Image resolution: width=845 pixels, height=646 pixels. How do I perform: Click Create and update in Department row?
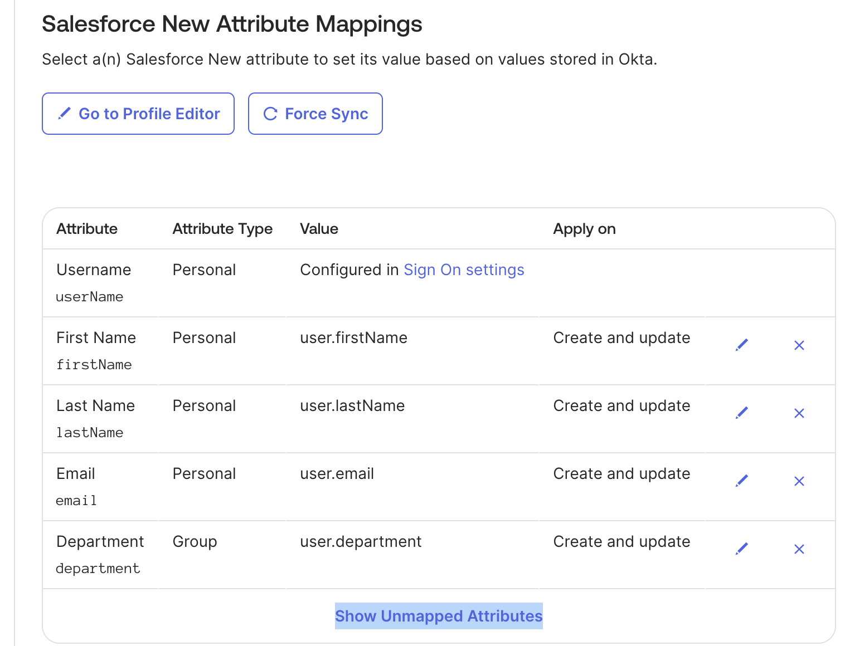click(x=621, y=542)
